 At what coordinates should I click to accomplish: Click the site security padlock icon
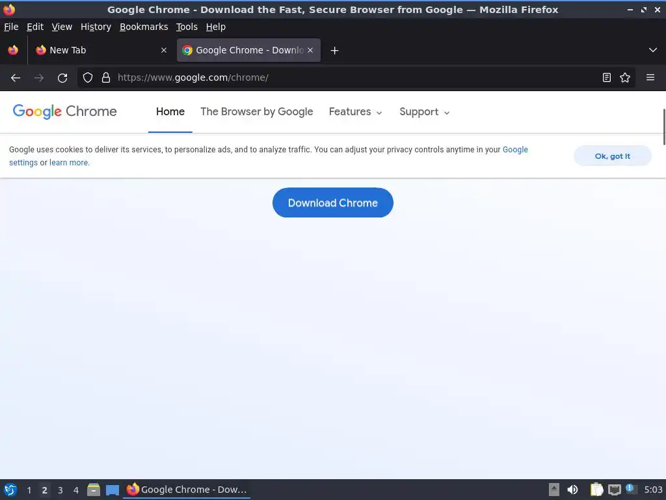pos(106,78)
